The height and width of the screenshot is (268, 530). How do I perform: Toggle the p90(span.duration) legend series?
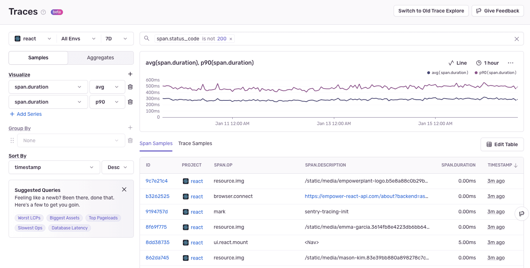(495, 72)
